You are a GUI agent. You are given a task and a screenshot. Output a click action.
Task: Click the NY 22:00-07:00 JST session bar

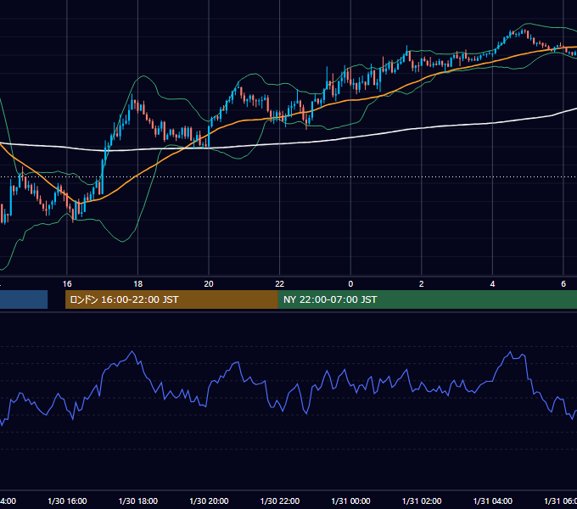[427, 299]
